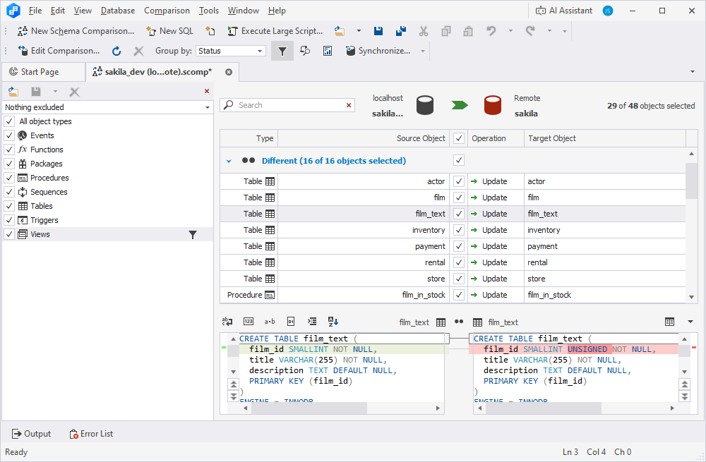Open the Group by dropdown

tap(230, 51)
